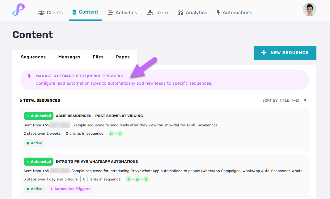Open Automated Triggers tag on Intro sequence

[x=70, y=189]
